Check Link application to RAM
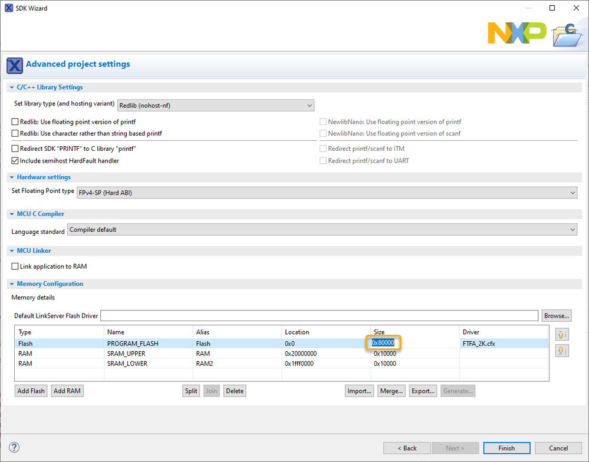Image resolution: width=589 pixels, height=462 pixels. 15,266
